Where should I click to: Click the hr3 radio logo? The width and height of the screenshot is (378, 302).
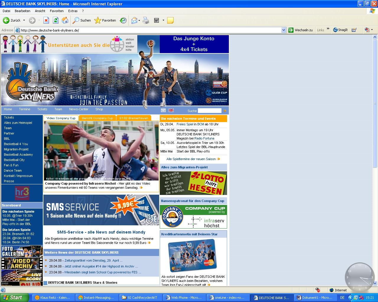pos(22,193)
